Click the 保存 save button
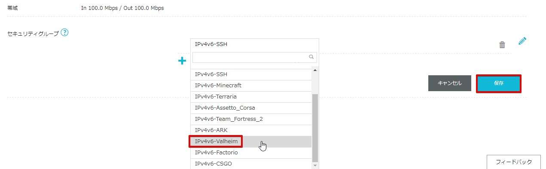 pos(499,83)
